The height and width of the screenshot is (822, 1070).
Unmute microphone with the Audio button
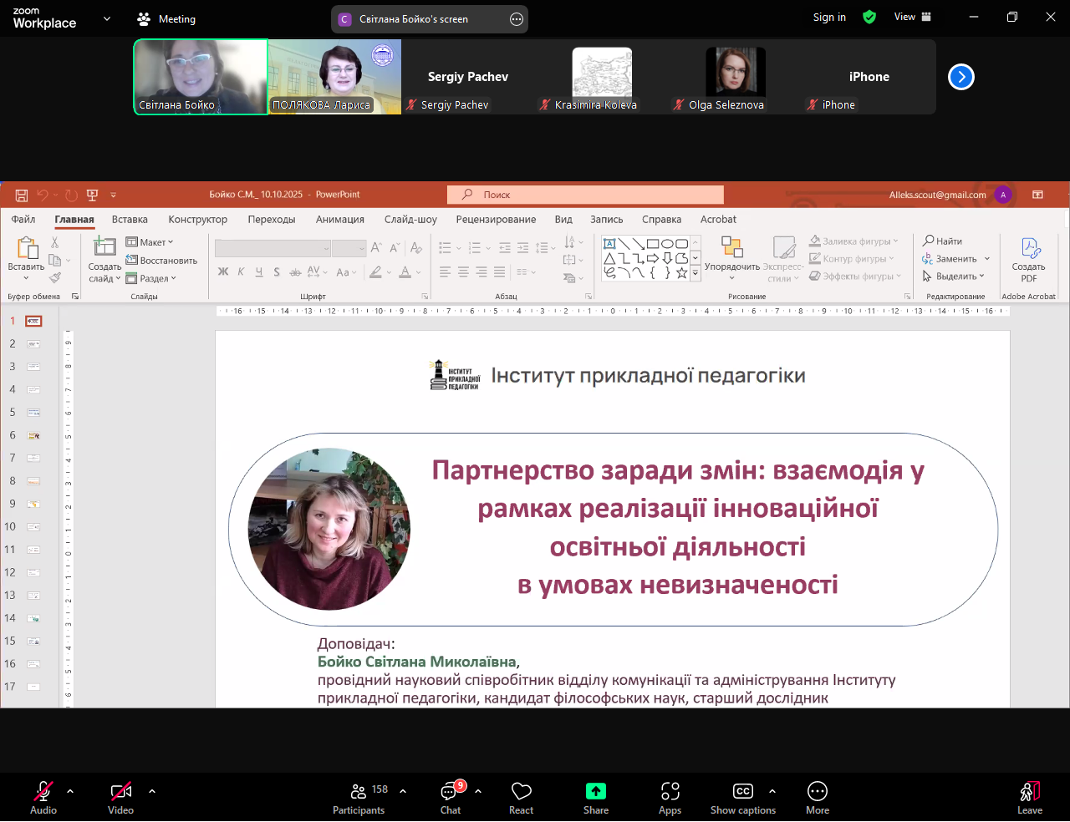[43, 797]
